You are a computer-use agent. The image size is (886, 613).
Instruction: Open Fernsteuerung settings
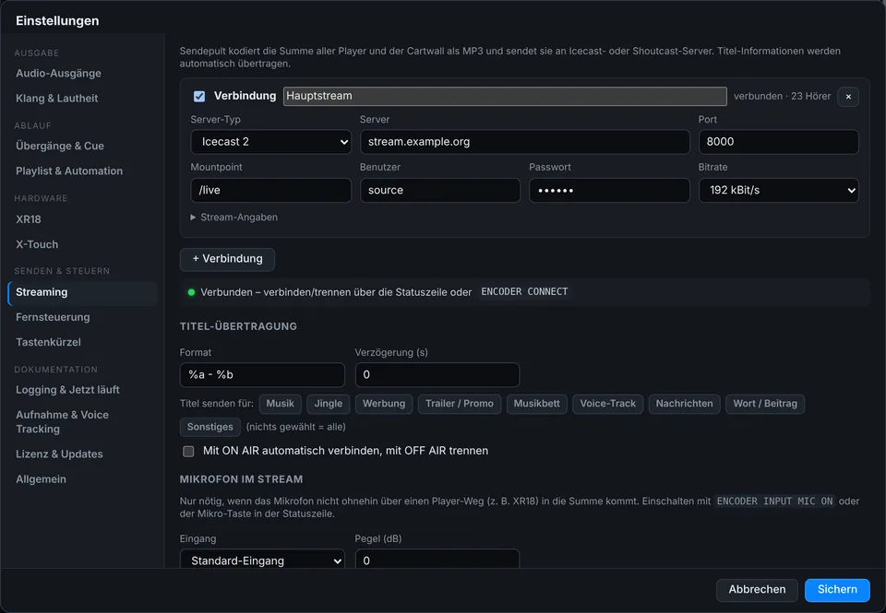82,317
